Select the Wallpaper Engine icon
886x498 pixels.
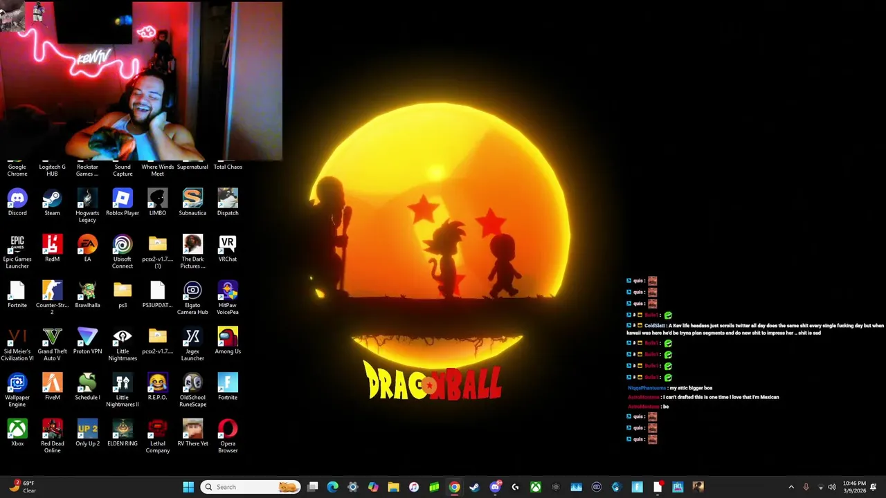point(17,391)
